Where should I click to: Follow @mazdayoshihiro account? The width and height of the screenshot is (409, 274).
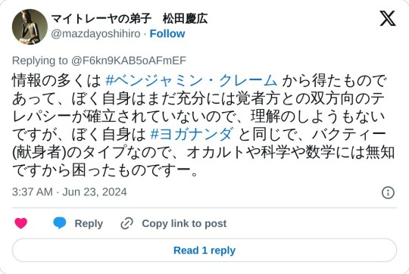(167, 33)
